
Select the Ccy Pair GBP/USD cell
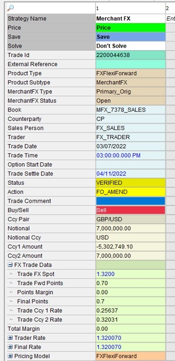(130, 219)
